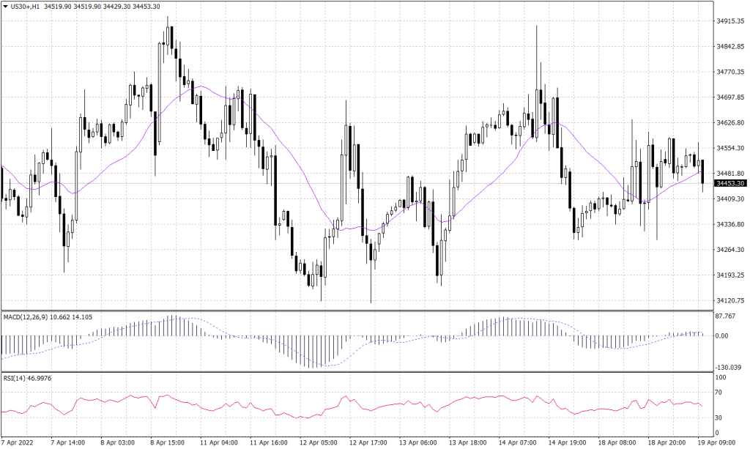Click the 34626.80 price axis label
This screenshot has height=449, width=750.
(730, 123)
